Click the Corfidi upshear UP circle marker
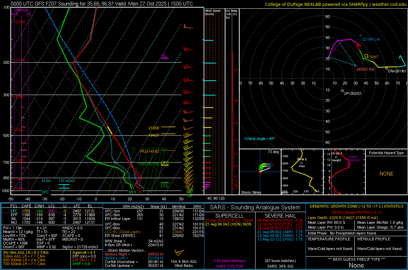Screen dimensions: 408x270 (x=342, y=91)
